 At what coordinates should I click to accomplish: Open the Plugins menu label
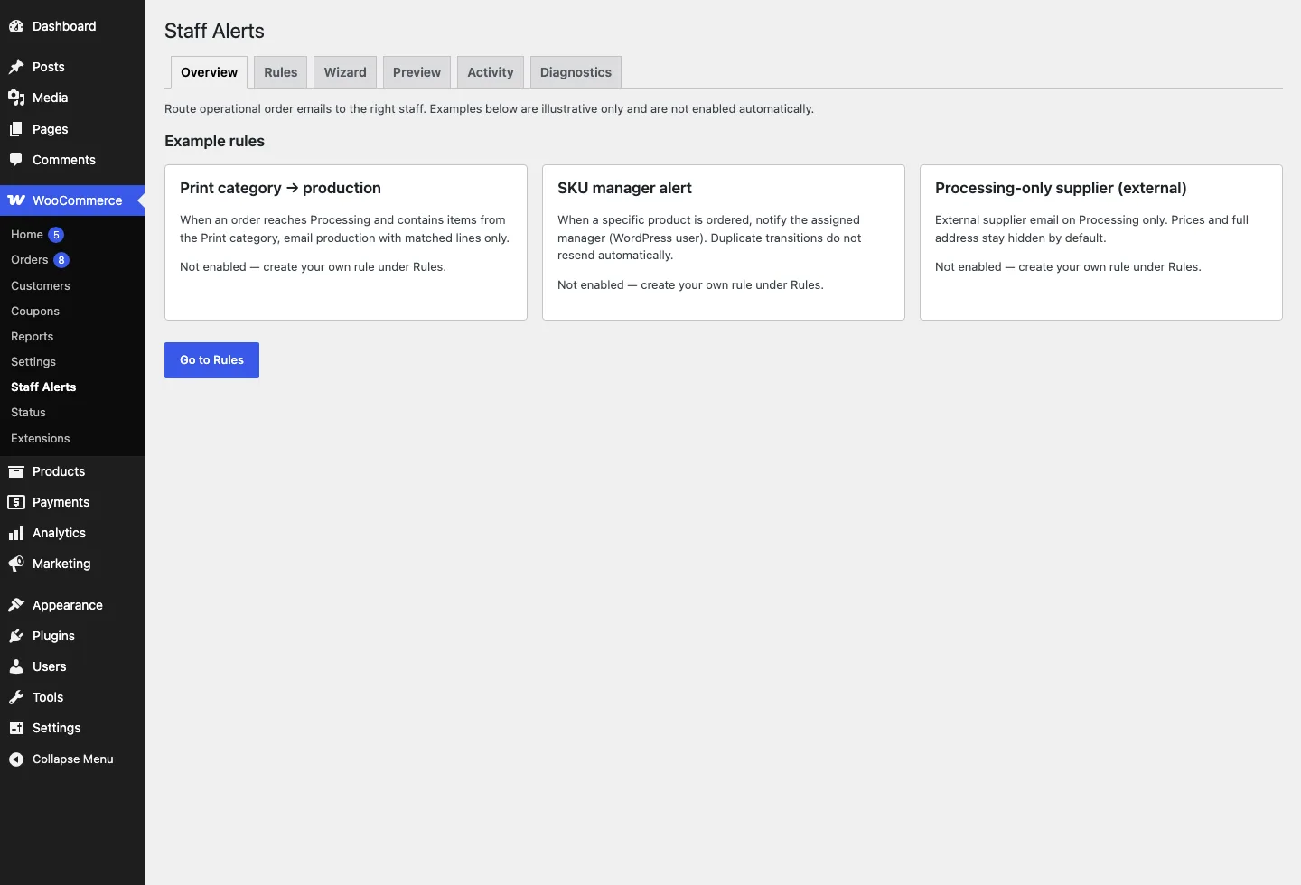54,636
